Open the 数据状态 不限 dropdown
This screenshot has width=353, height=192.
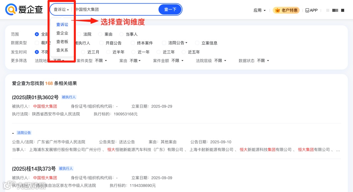pyautogui.click(x=263, y=61)
